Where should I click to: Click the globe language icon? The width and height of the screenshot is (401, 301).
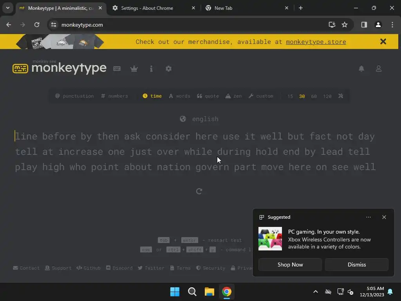coord(183,119)
